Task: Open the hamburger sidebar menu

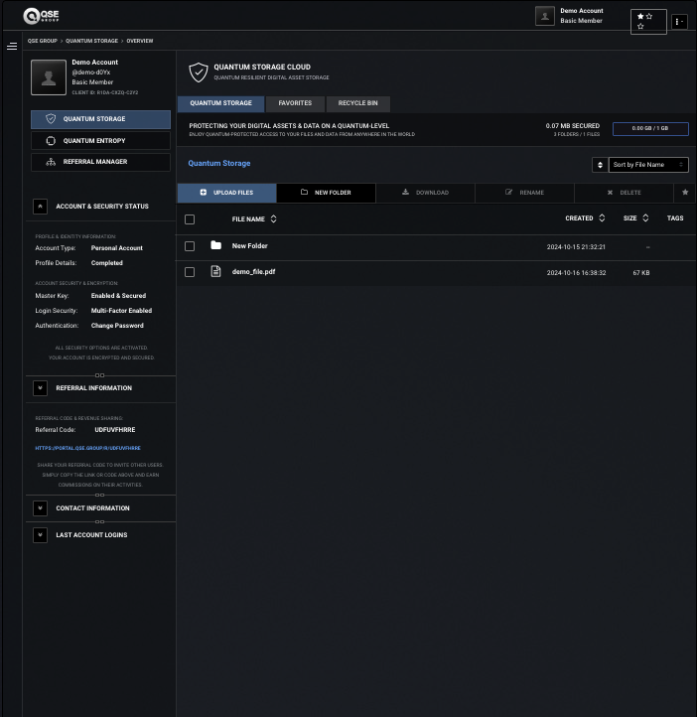Action: (12, 47)
